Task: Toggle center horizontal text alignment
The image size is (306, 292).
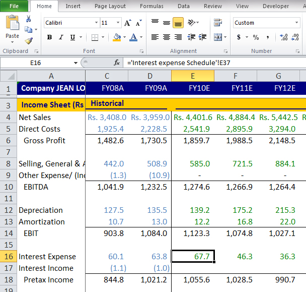Action: point(166,37)
